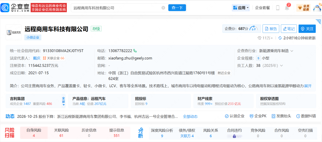Open the 股权穿透图 card
Screen dimensions: 322x142
click(286, 101)
